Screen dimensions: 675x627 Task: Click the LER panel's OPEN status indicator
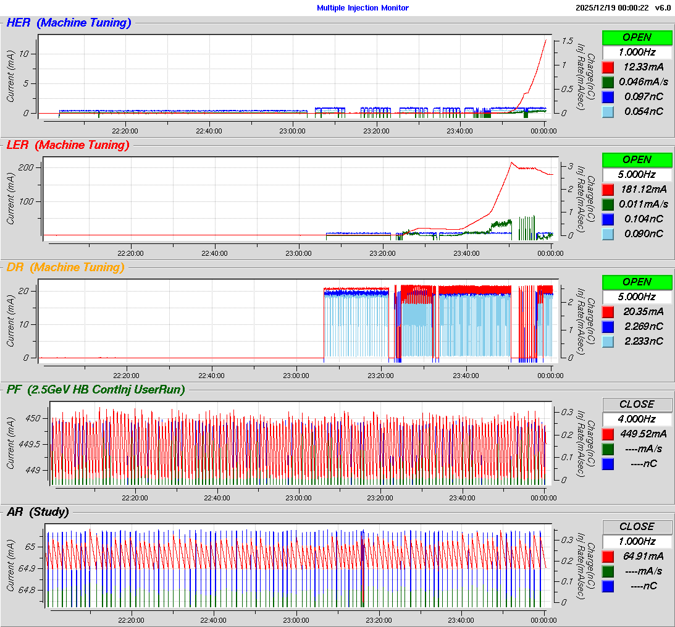(x=637, y=159)
